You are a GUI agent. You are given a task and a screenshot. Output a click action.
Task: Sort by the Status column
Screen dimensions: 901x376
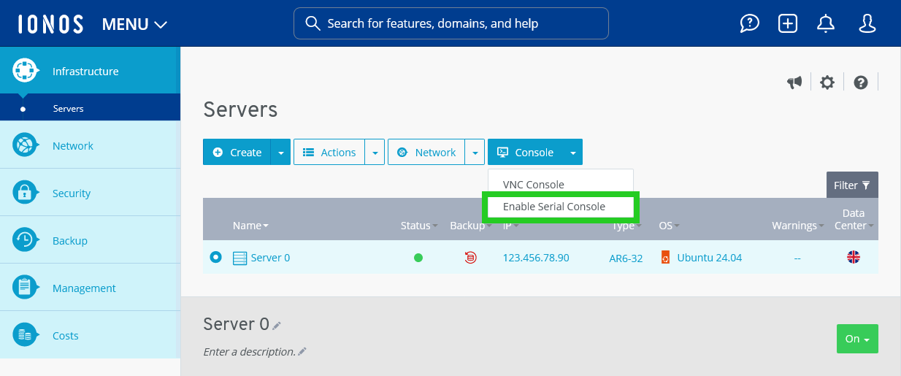[419, 226]
